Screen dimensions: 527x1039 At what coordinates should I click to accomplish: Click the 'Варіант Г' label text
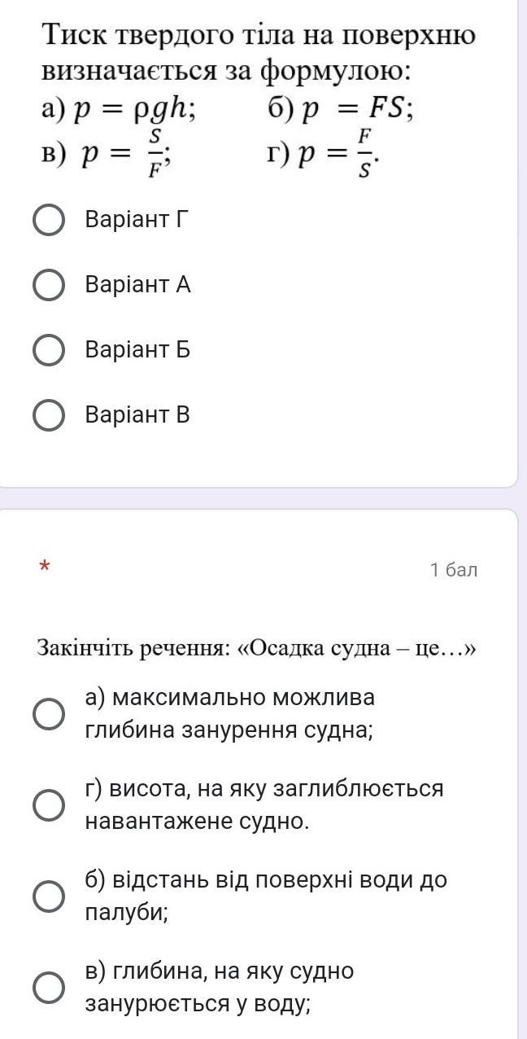pos(137,220)
